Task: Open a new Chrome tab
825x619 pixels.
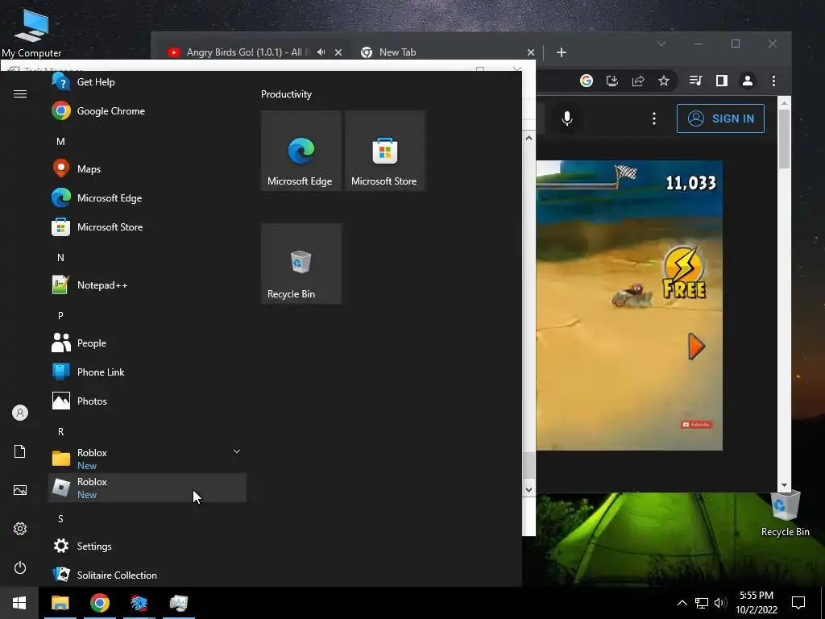Action: click(562, 52)
